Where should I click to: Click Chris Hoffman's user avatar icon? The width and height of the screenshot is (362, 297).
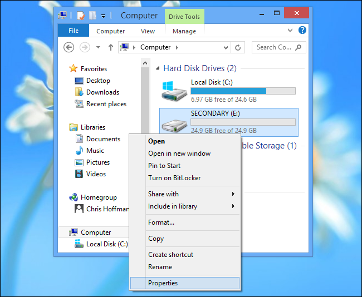pyautogui.click(x=79, y=209)
